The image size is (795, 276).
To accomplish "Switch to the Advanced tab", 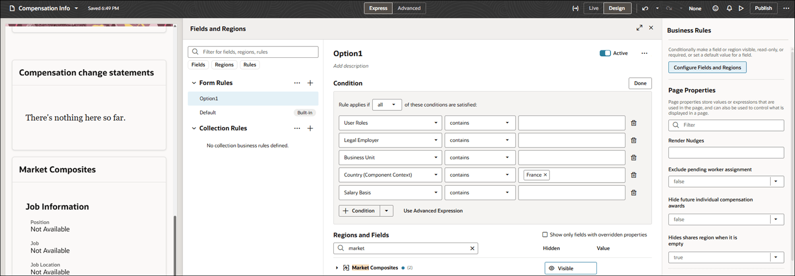I will [409, 8].
